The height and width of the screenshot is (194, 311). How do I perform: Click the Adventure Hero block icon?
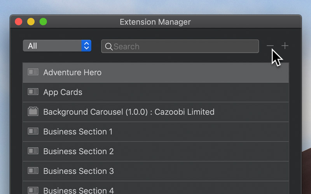pos(33,72)
